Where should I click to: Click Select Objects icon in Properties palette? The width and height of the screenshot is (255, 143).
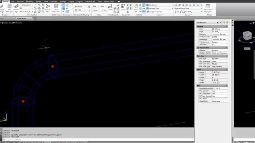click(224, 22)
